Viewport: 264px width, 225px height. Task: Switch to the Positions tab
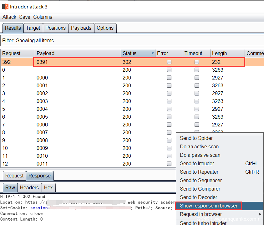pos(55,28)
